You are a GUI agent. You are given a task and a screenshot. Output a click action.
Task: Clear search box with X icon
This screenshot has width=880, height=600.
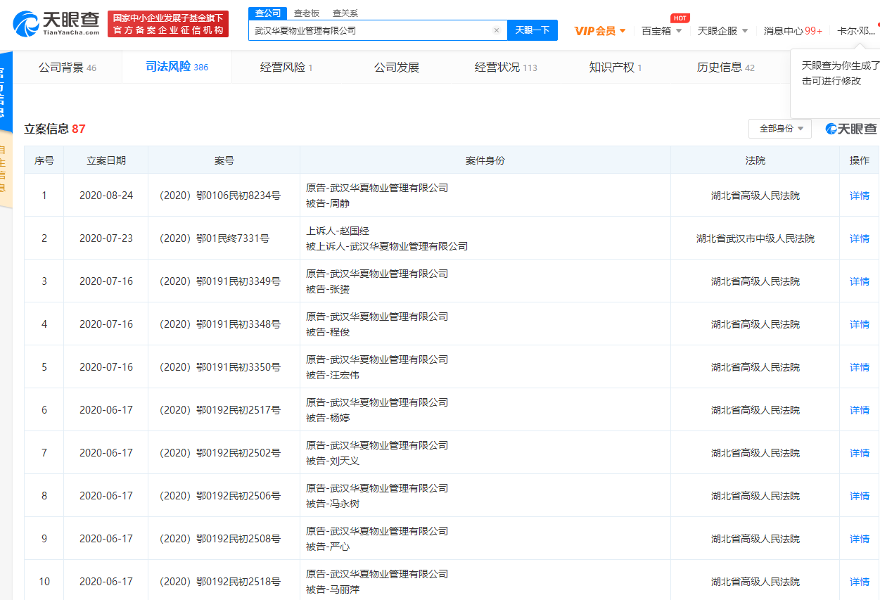point(496,30)
